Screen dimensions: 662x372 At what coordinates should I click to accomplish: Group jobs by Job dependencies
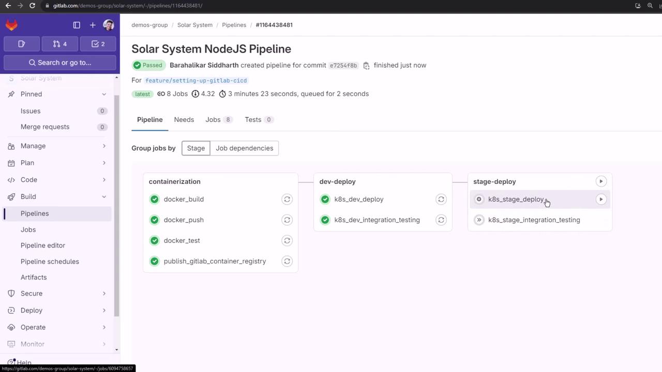[244, 148]
